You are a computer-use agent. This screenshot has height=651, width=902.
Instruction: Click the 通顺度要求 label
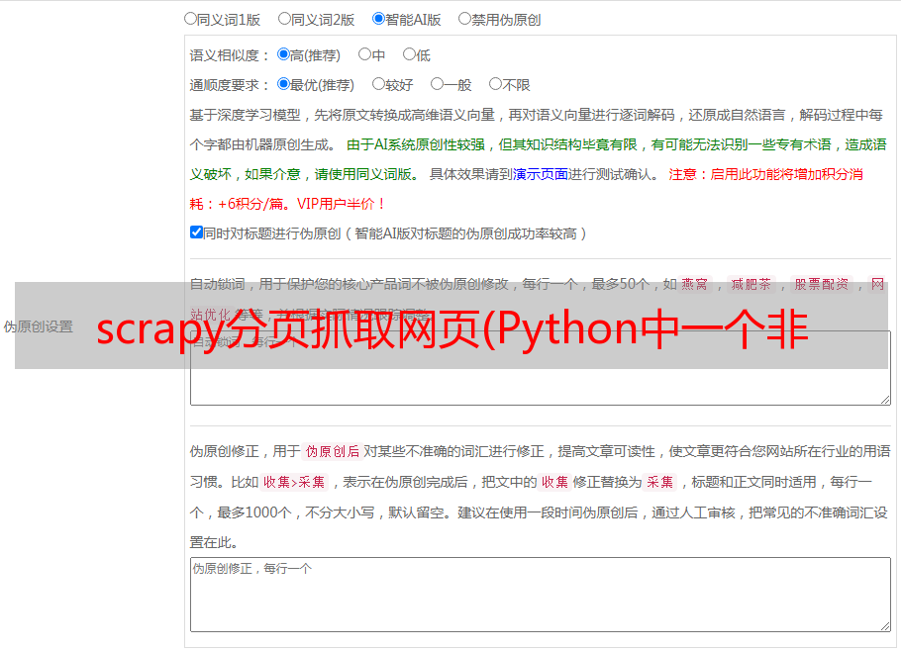[229, 86]
